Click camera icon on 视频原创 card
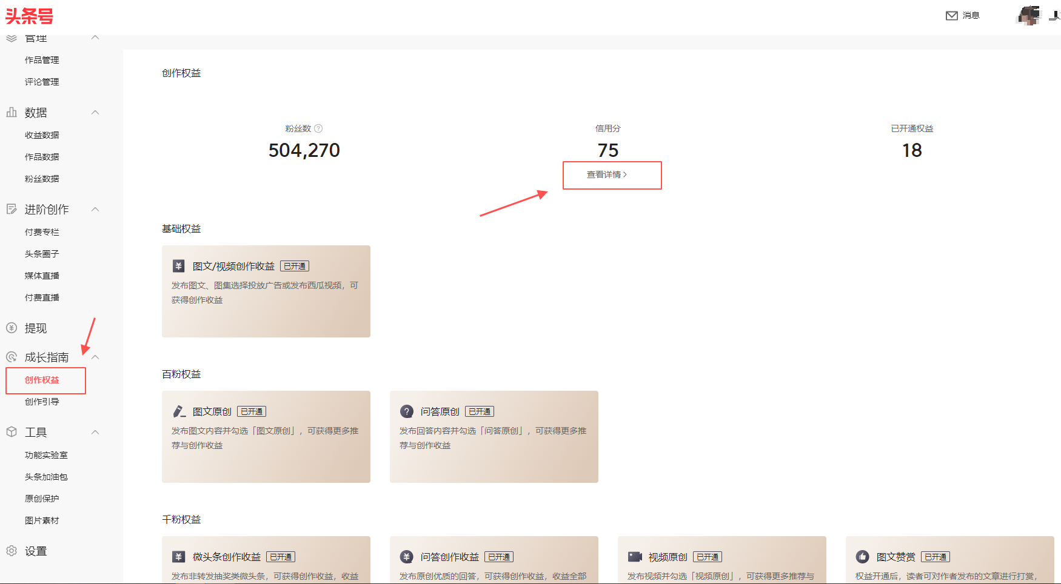 (x=635, y=557)
